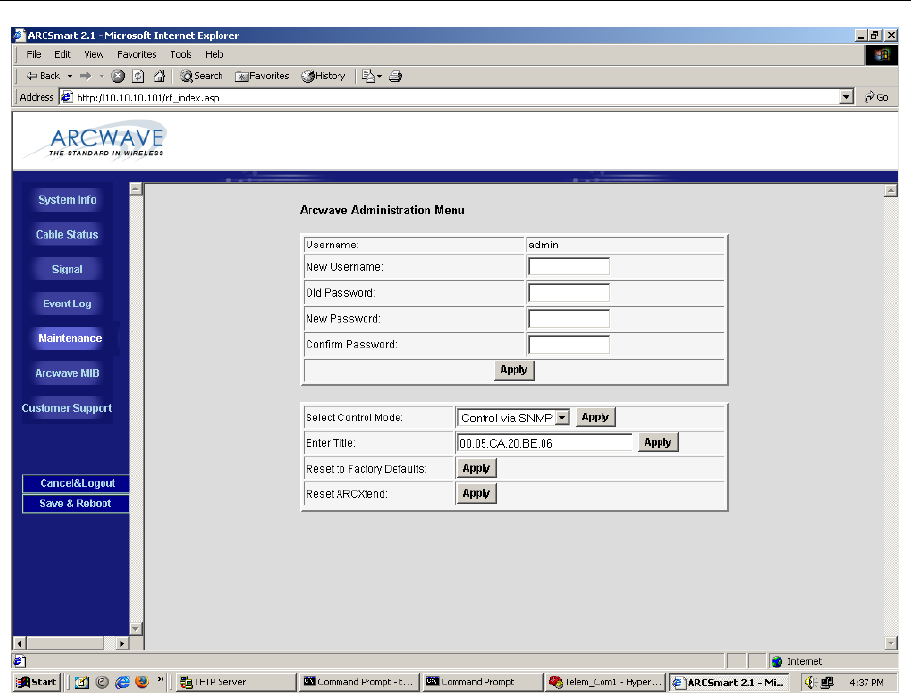
Task: Click sidebar horizontal scroll right arrow
Action: tap(122, 643)
